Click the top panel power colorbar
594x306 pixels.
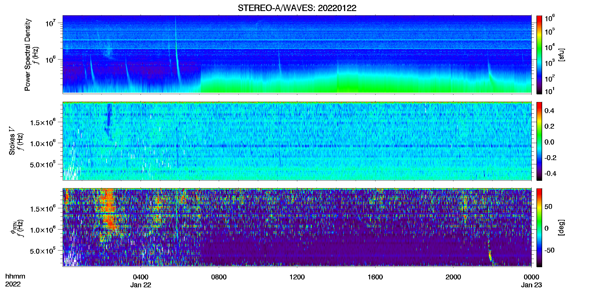[x=539, y=55]
